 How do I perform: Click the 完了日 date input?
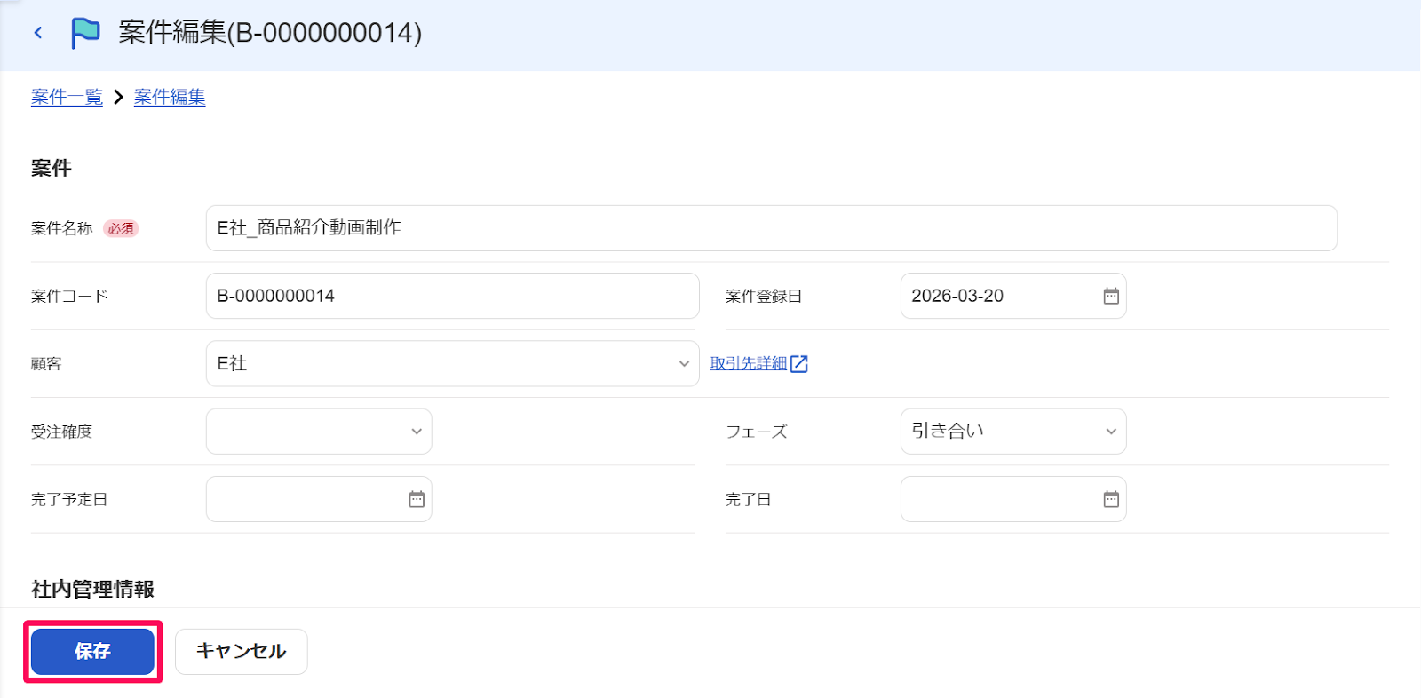tap(1013, 499)
